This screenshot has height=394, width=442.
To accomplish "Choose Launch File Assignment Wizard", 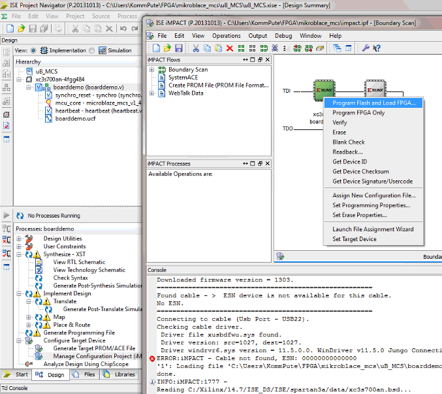I will click(x=373, y=229).
